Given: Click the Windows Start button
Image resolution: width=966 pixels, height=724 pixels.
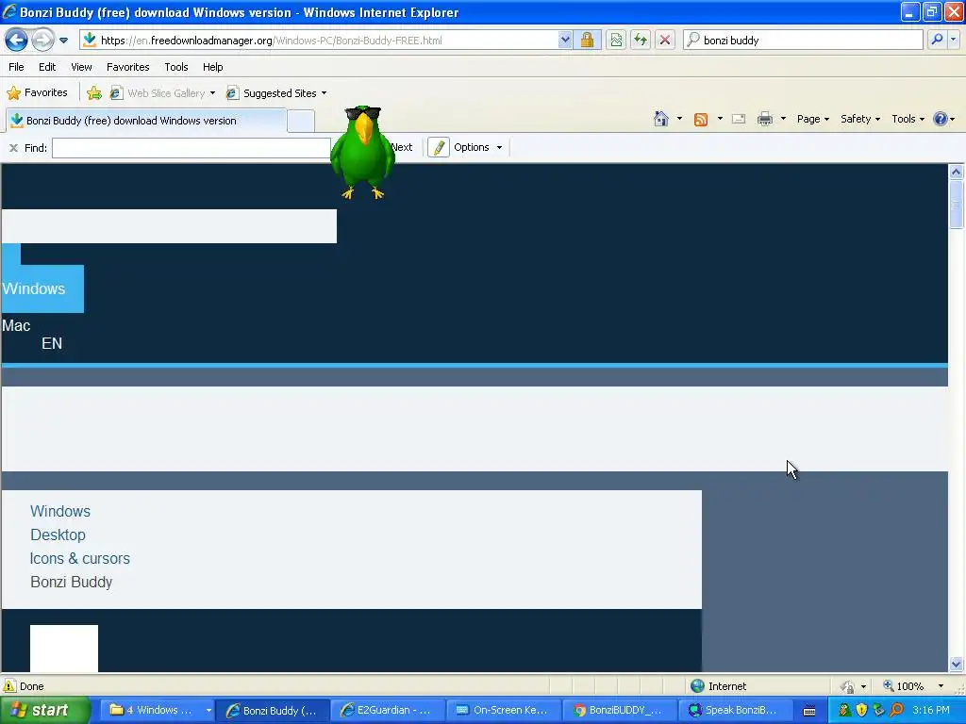Looking at the screenshot, I should (44, 710).
